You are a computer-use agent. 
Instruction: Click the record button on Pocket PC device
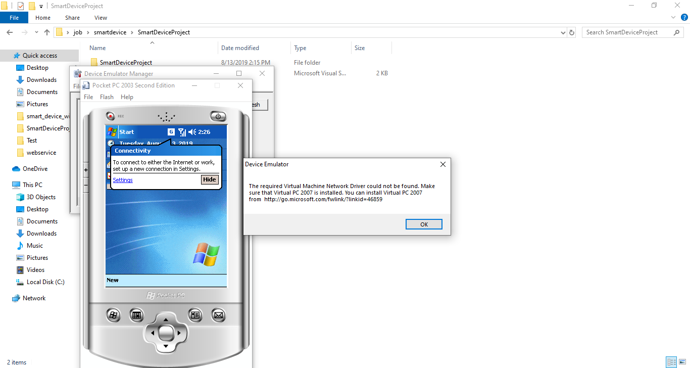click(x=111, y=116)
